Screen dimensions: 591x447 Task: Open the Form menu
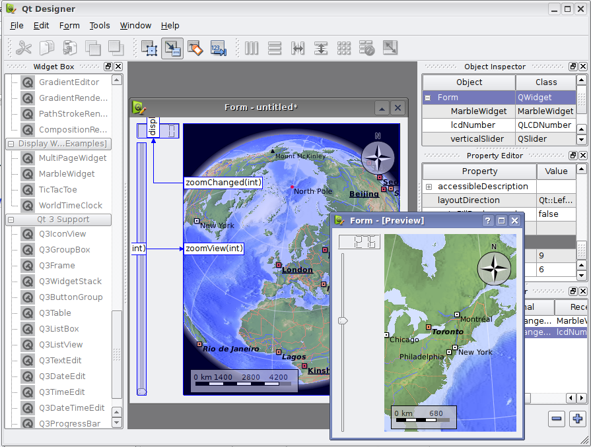[x=69, y=25]
